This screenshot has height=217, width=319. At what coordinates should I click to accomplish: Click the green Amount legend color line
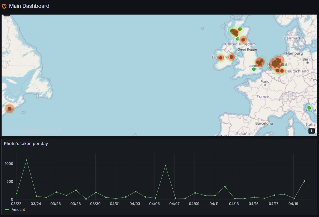coord(7,209)
